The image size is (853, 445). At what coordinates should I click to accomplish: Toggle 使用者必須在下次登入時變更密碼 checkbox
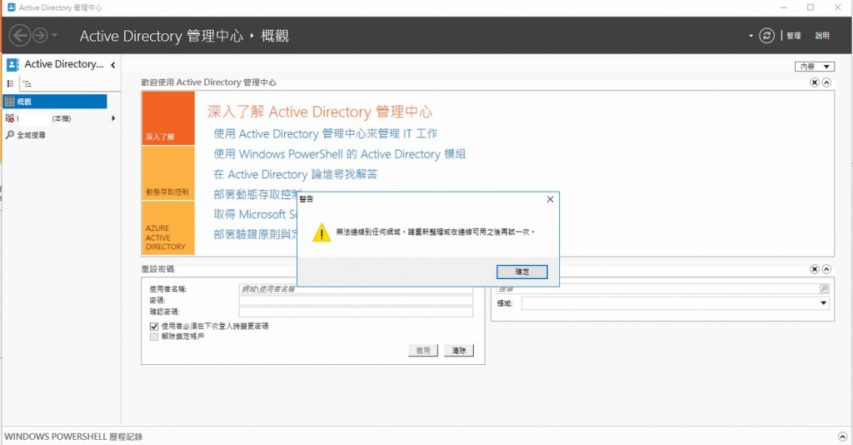[154, 327]
